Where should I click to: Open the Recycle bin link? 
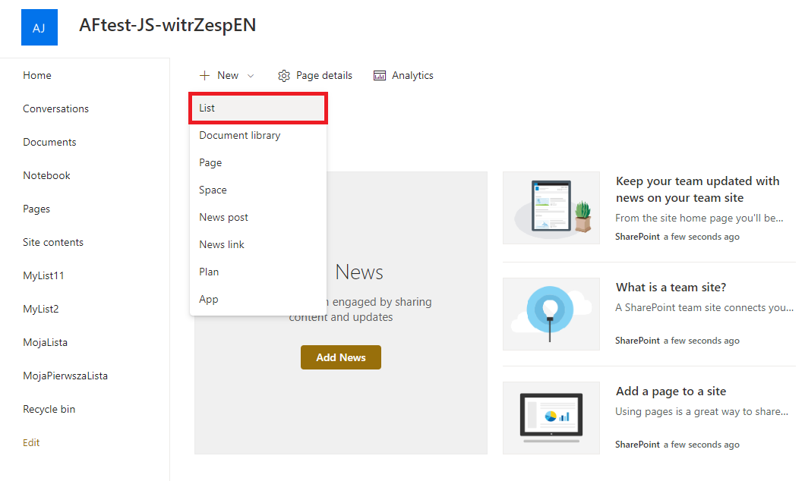coord(49,410)
